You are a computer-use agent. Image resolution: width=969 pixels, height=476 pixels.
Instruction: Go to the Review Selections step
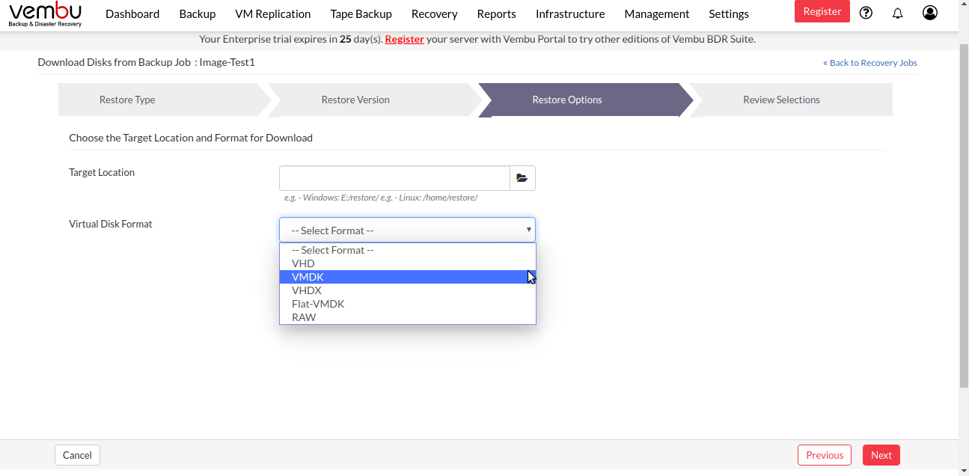click(782, 100)
